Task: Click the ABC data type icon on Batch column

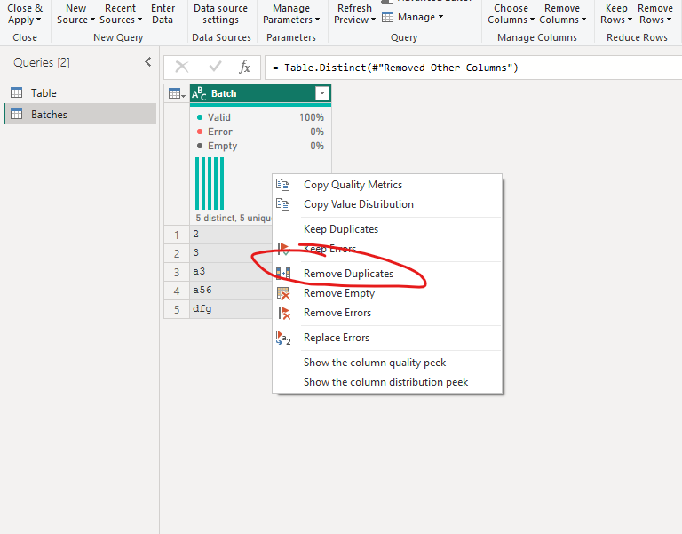Action: coord(199,93)
